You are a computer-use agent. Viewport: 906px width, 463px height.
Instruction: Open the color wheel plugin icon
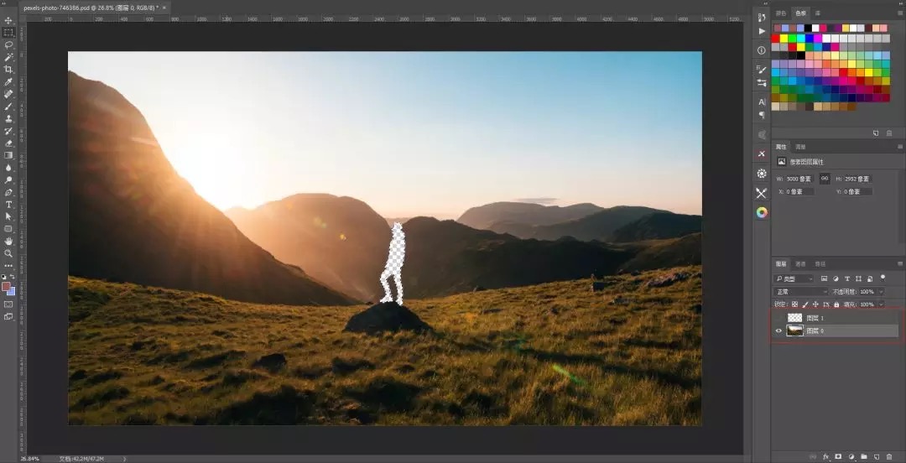pyautogui.click(x=762, y=213)
